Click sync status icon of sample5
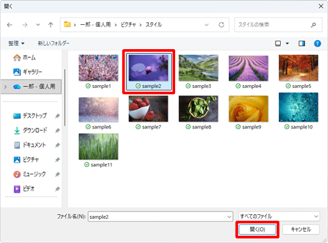The image size is (328, 243). point(288,86)
